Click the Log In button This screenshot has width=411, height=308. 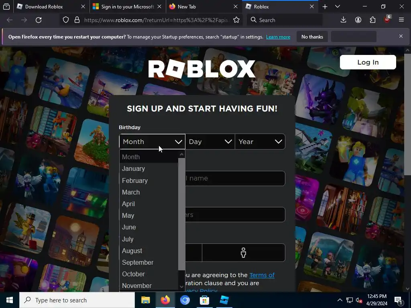coord(368,62)
